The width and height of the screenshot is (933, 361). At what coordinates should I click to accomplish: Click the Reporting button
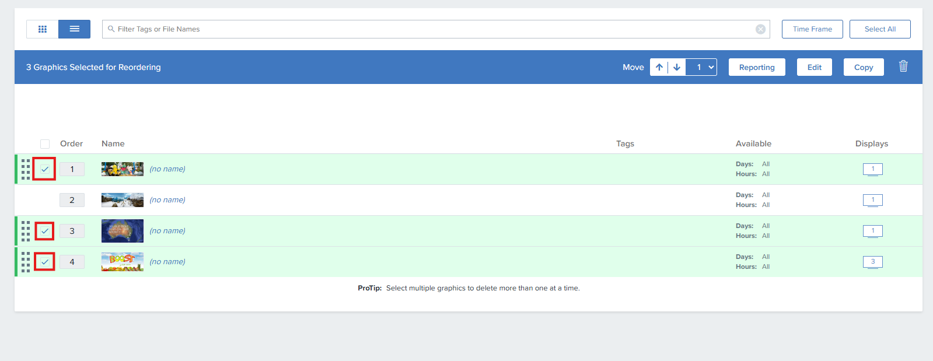[x=757, y=68]
